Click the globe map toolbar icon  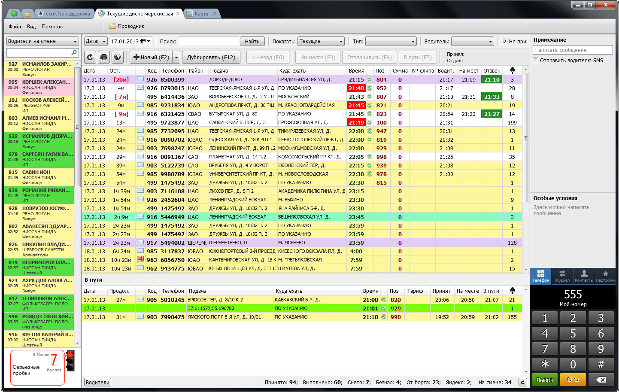click(117, 57)
